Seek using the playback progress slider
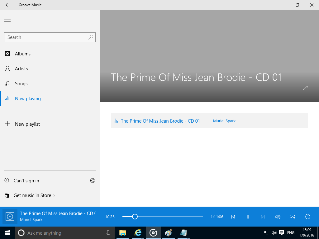The height and width of the screenshot is (239, 319). click(162, 217)
